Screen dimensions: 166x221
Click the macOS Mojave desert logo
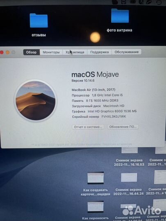pyautogui.click(x=36, y=101)
